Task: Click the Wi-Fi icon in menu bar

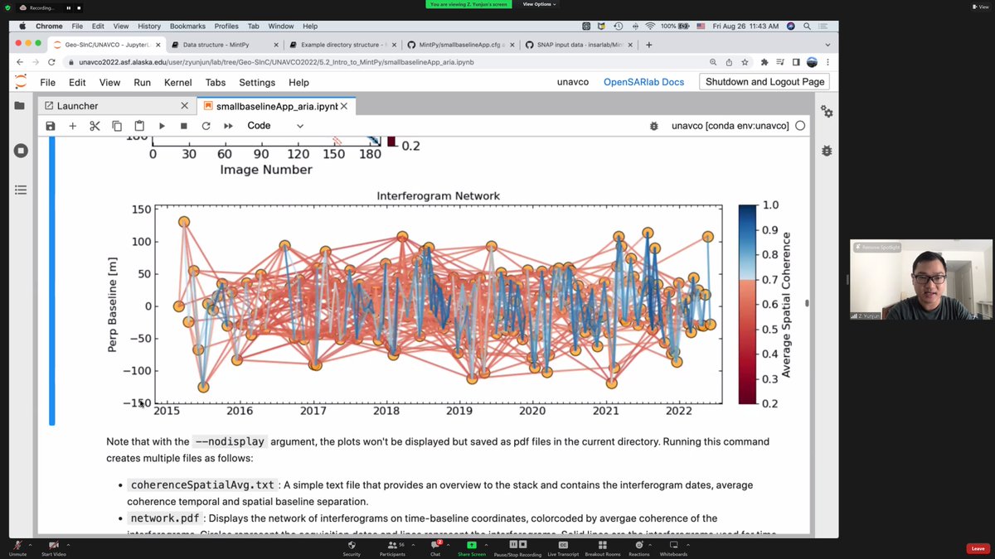Action: (x=649, y=27)
